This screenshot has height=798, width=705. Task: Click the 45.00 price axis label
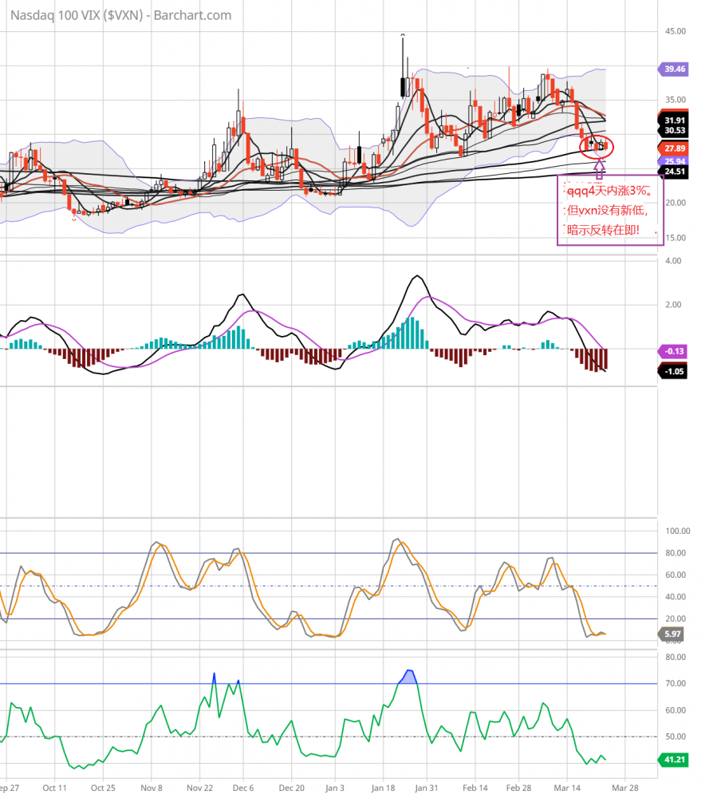click(x=675, y=31)
